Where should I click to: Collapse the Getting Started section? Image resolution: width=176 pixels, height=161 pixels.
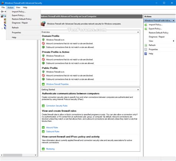[138, 90]
